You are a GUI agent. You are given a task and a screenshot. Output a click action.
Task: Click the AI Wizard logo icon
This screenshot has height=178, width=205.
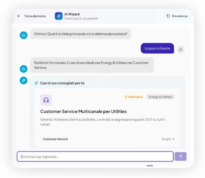coord(59,16)
